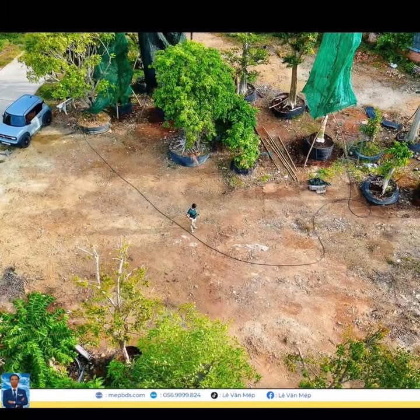This screenshot has height=420, width=420.
Task: Open the TikTok Lê Văn Mép name
Action: click(238, 395)
